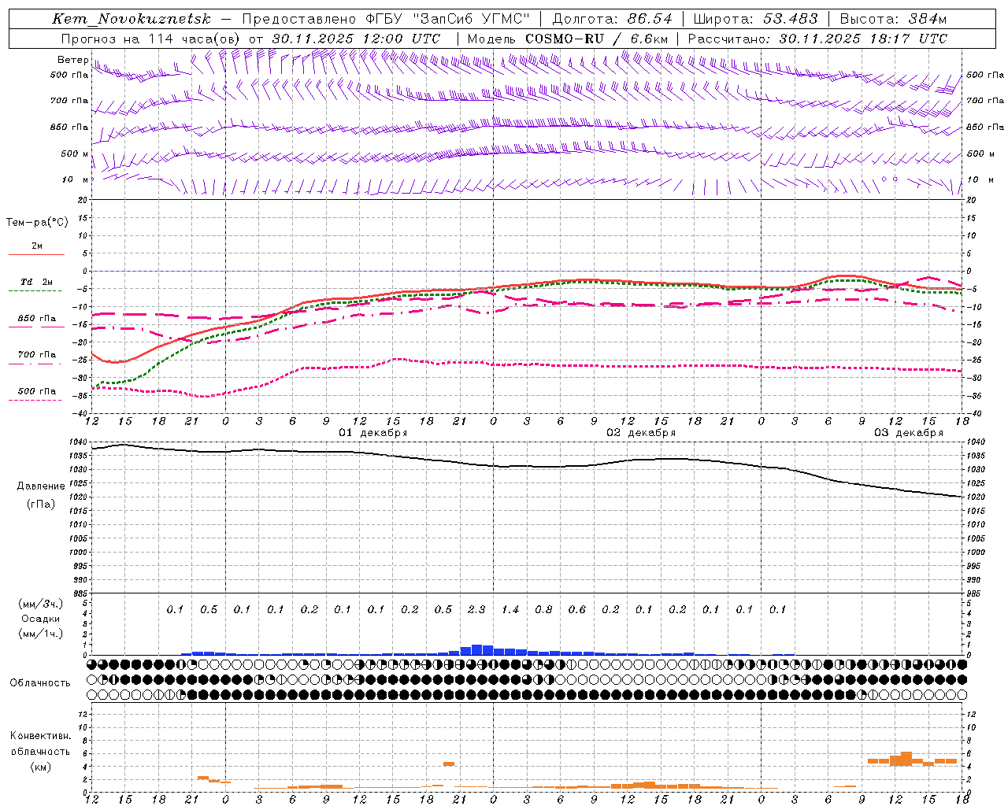
Task: Click the Ветер wind panel label
Action: 72,60
